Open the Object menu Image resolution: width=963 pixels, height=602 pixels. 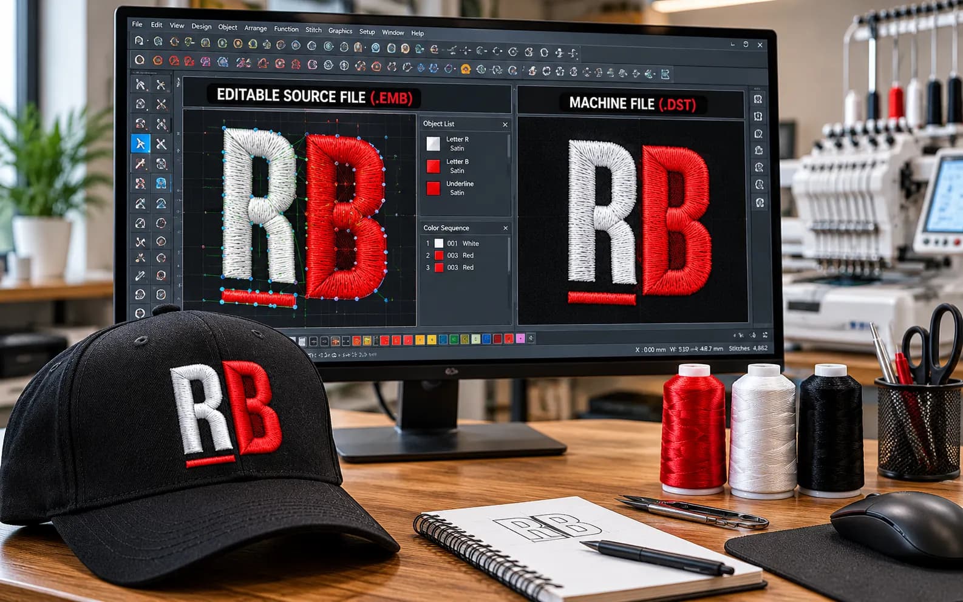(x=228, y=27)
